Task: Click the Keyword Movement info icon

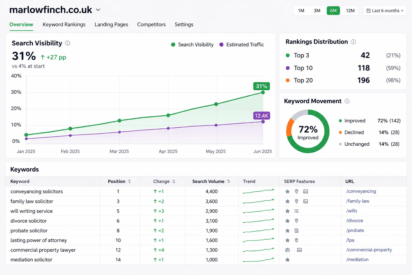Action: [347, 101]
